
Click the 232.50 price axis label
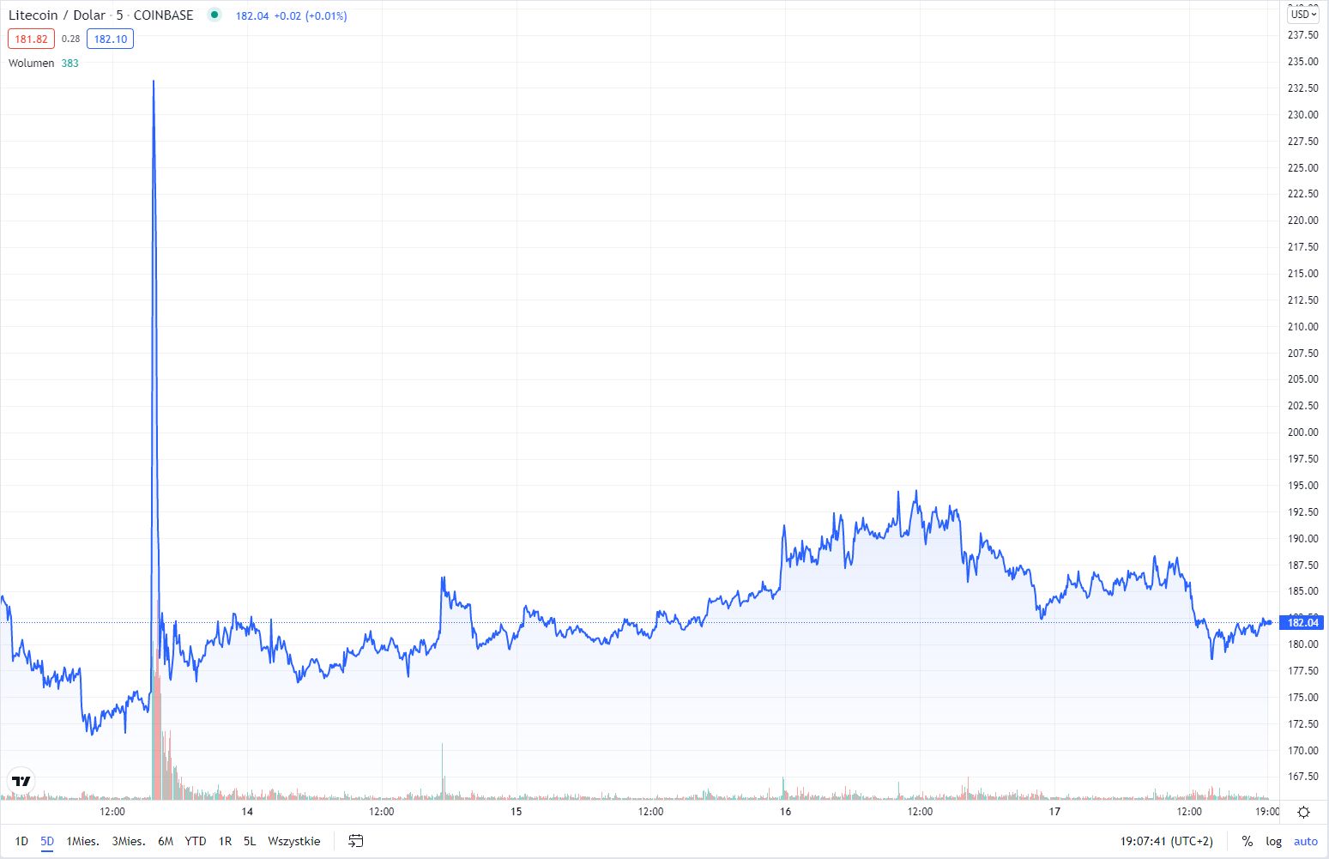click(1303, 88)
